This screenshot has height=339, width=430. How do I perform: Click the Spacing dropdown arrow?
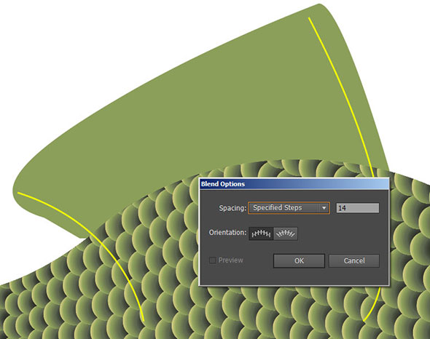point(324,208)
